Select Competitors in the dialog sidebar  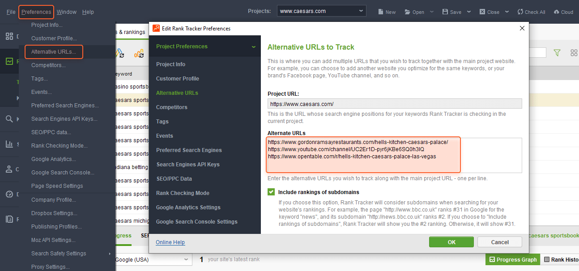(172, 107)
